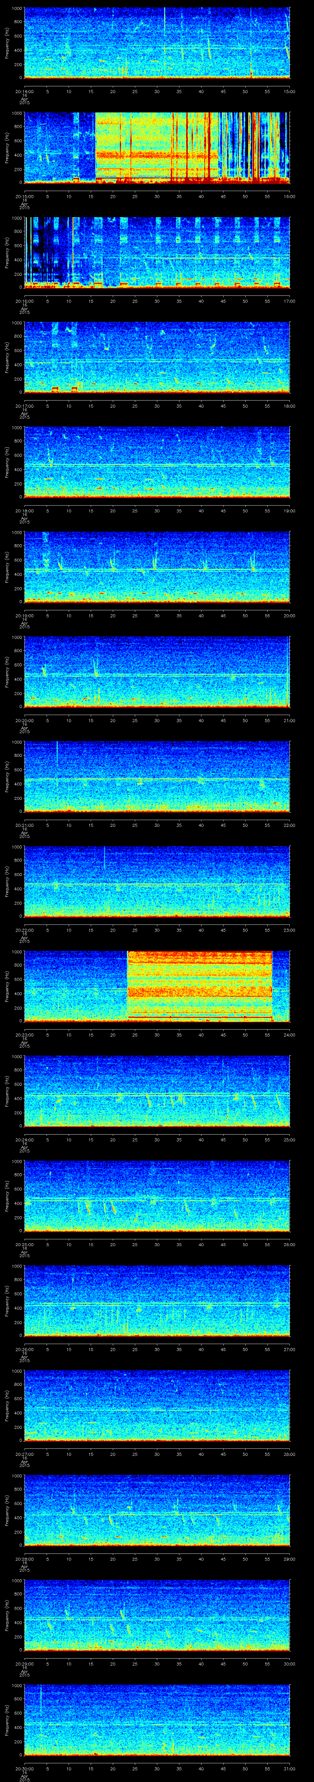
Task: Click the '20:22:00' start time label
Action: click(x=24, y=930)
